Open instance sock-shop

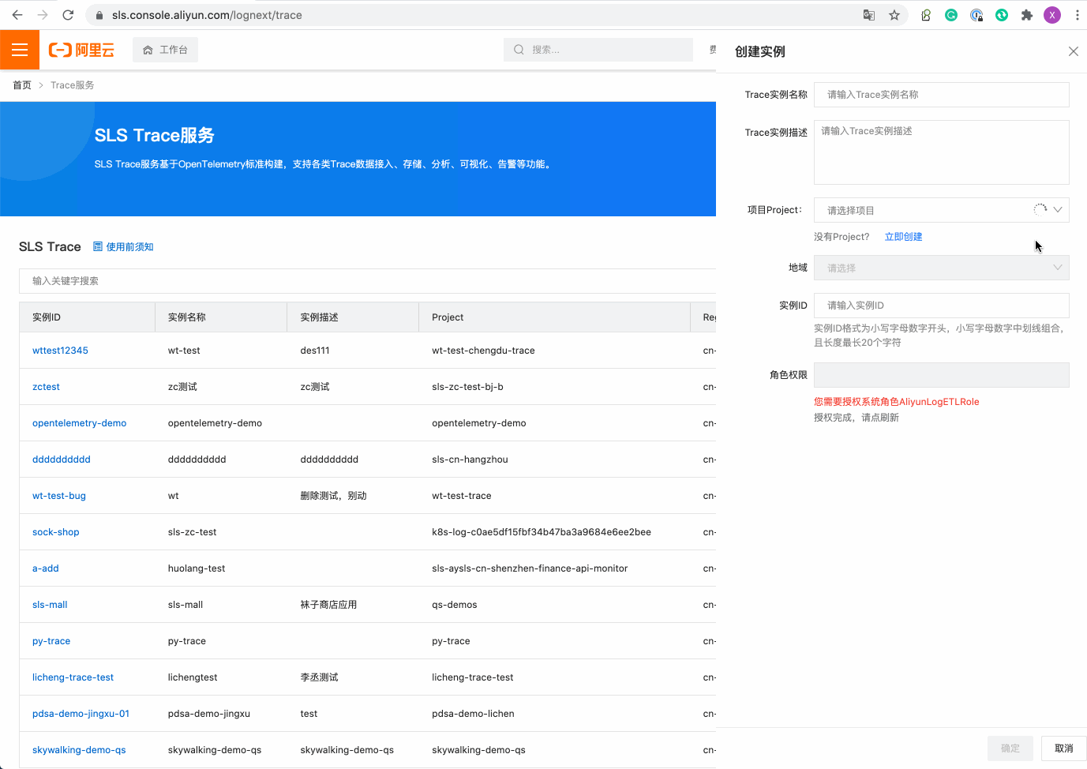pyautogui.click(x=56, y=532)
